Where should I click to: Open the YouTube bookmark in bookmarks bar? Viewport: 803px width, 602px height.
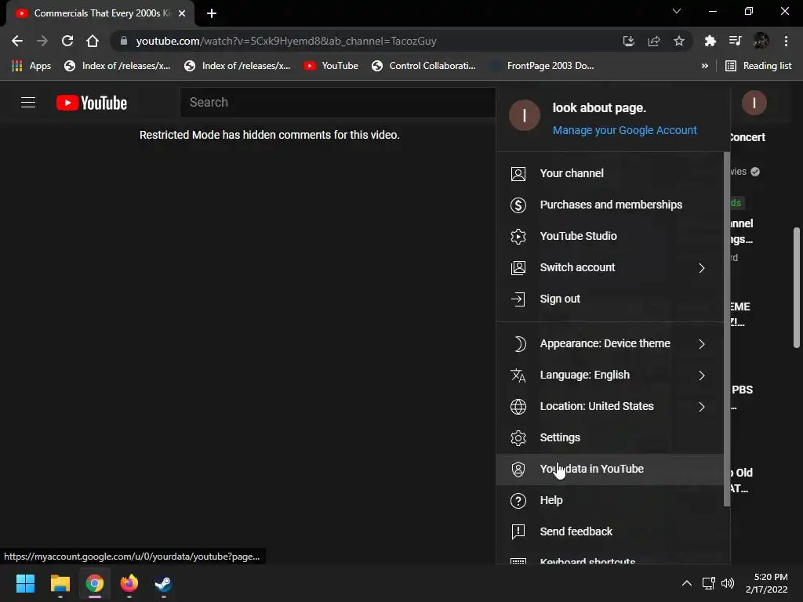332,66
